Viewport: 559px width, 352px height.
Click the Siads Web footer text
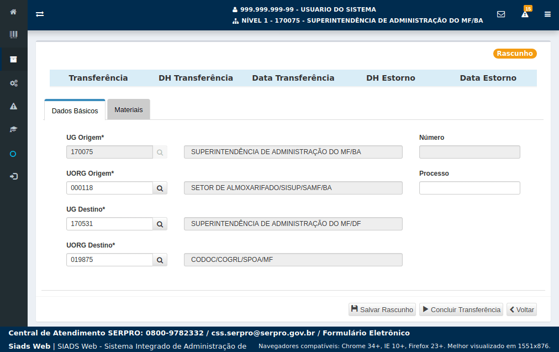point(29,346)
